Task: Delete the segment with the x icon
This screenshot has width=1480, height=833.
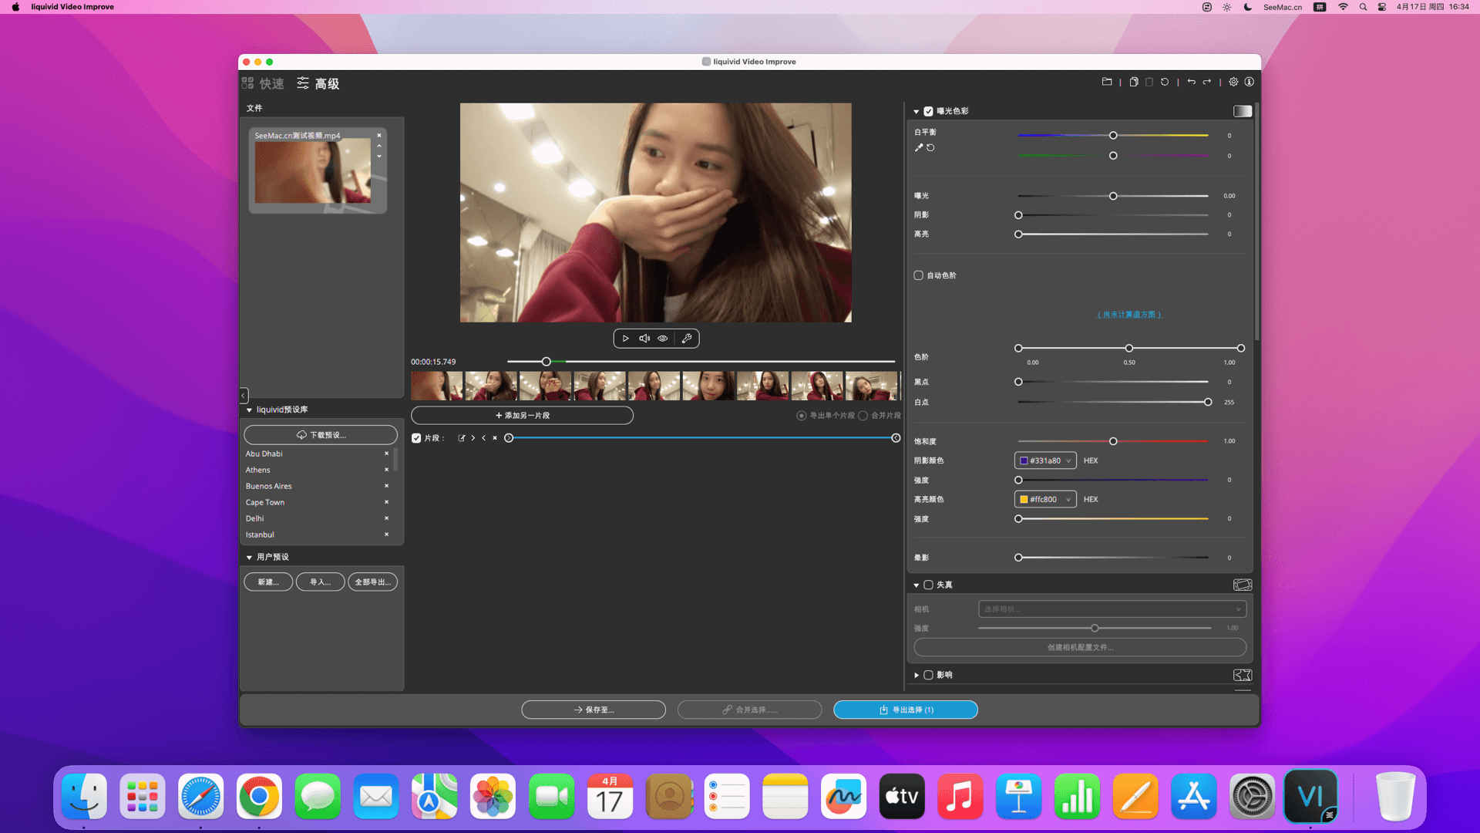Action: coord(495,438)
